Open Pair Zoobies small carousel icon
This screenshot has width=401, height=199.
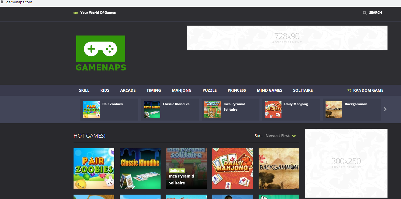91,110
